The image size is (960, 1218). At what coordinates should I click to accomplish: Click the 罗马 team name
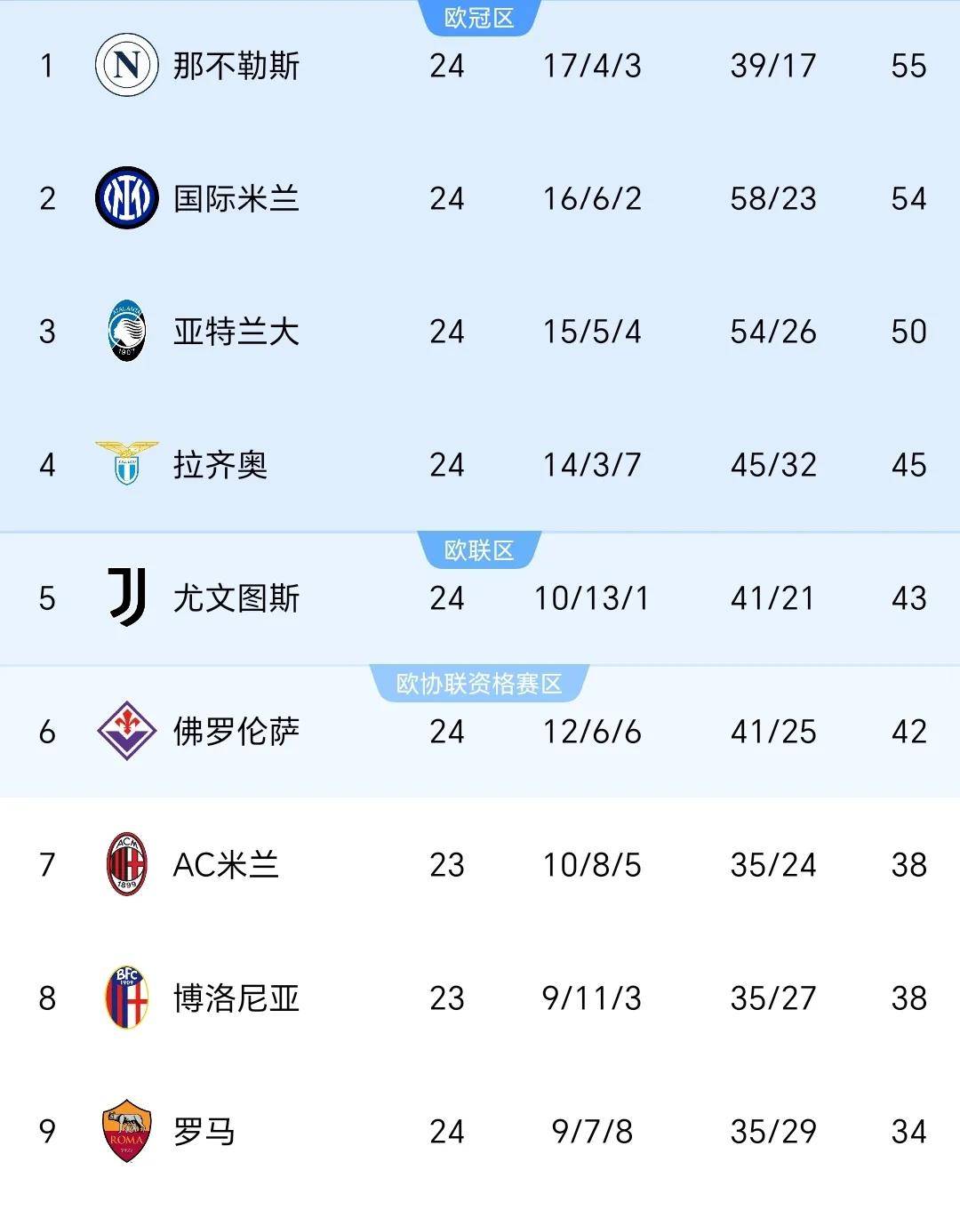[x=204, y=1132]
